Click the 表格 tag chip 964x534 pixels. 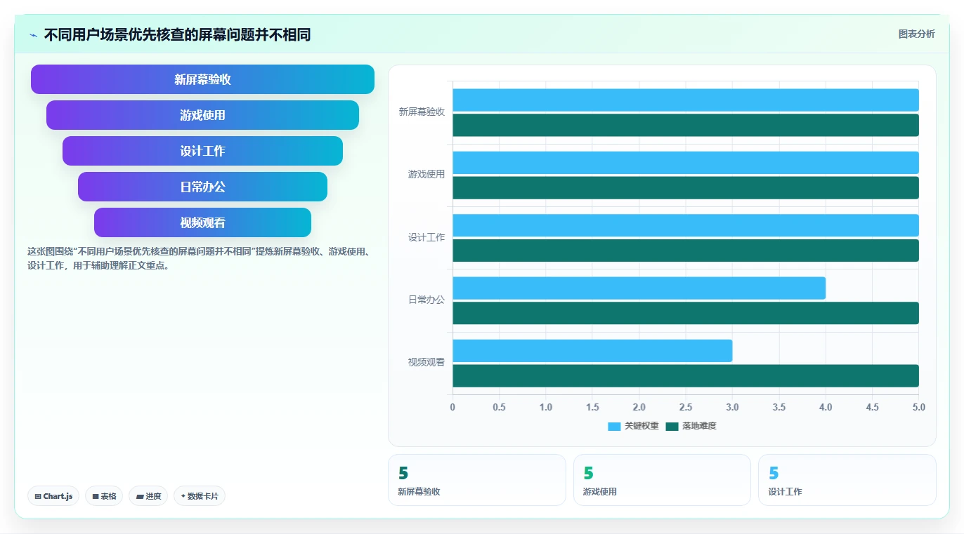[104, 496]
